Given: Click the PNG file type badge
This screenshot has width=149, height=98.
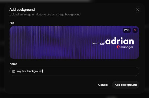Looking at the screenshot, I should point(127,30).
